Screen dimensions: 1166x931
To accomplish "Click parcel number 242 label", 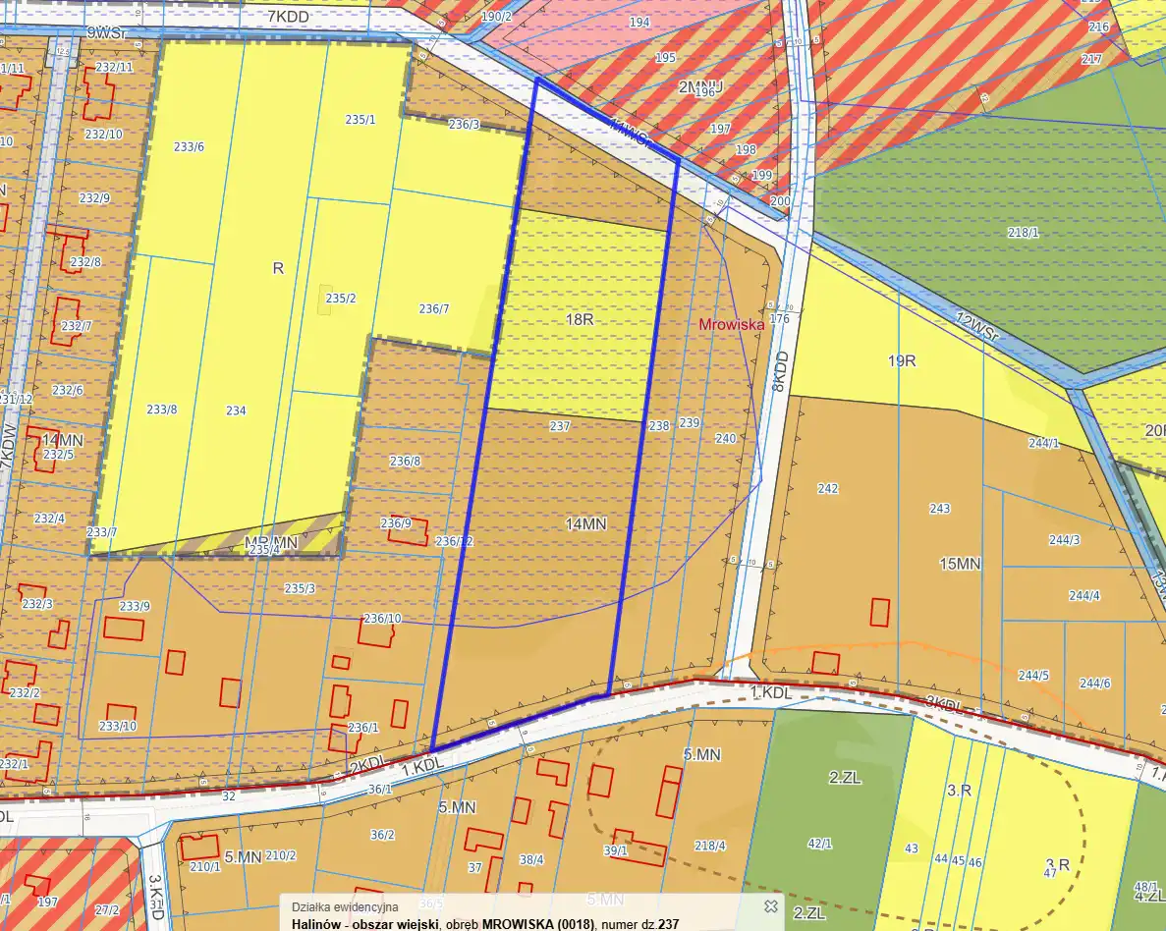I will coord(828,488).
